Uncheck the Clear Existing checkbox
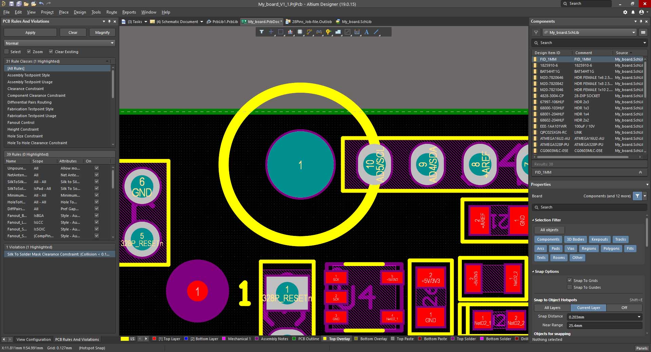Viewport: 651px width, 352px height. click(51, 51)
